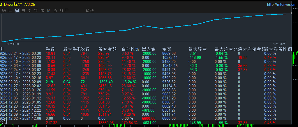The width and height of the screenshot is (298, 127).
Task: Open the 备 notes tab
Action: (x=55, y=11)
